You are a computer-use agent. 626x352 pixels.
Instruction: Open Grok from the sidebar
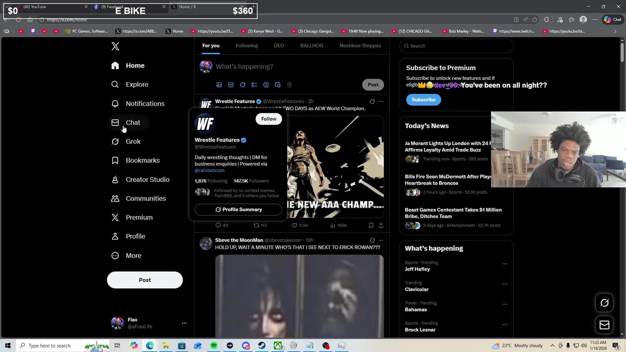click(125, 142)
